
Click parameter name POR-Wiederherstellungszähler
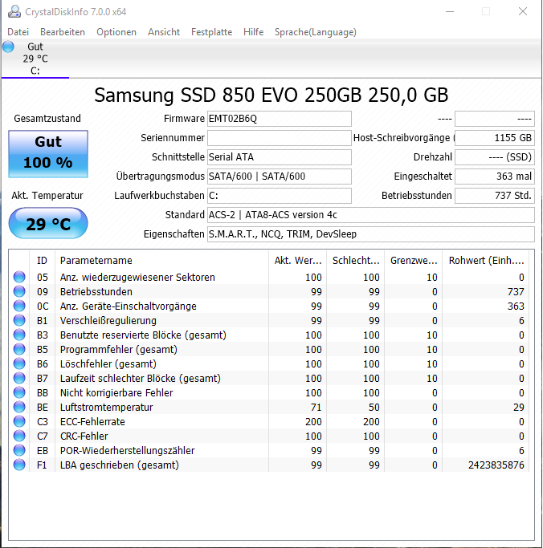click(x=128, y=451)
